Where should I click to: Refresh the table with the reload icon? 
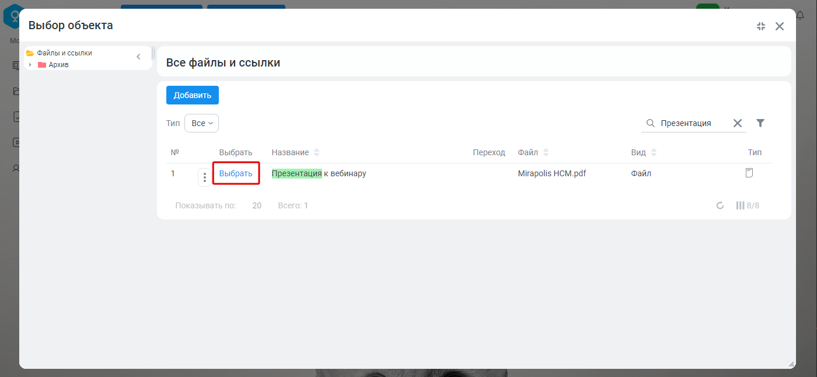(720, 205)
